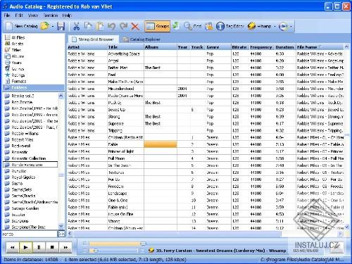
Task: Switch to the Catalog Explorer tab
Action: (142, 39)
